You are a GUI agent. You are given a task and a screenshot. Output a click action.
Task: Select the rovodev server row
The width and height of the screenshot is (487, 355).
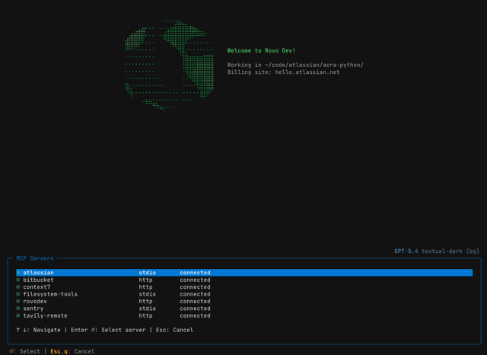(244, 301)
